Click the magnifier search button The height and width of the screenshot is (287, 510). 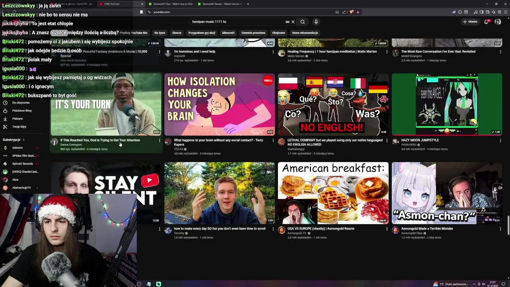point(302,22)
